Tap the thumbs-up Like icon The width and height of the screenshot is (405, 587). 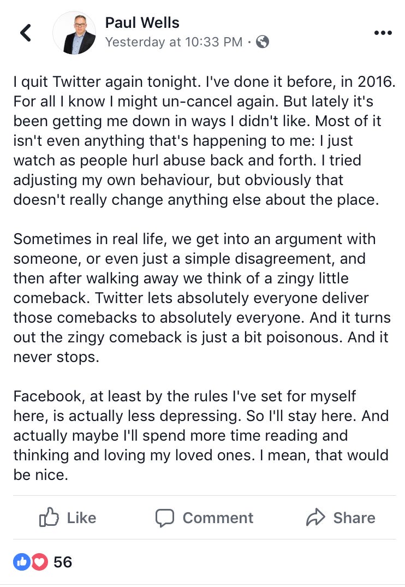[x=49, y=517]
